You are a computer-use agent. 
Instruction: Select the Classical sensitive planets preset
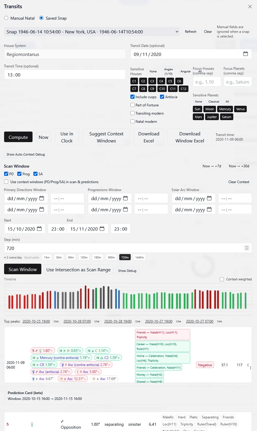pyautogui.click(x=214, y=101)
